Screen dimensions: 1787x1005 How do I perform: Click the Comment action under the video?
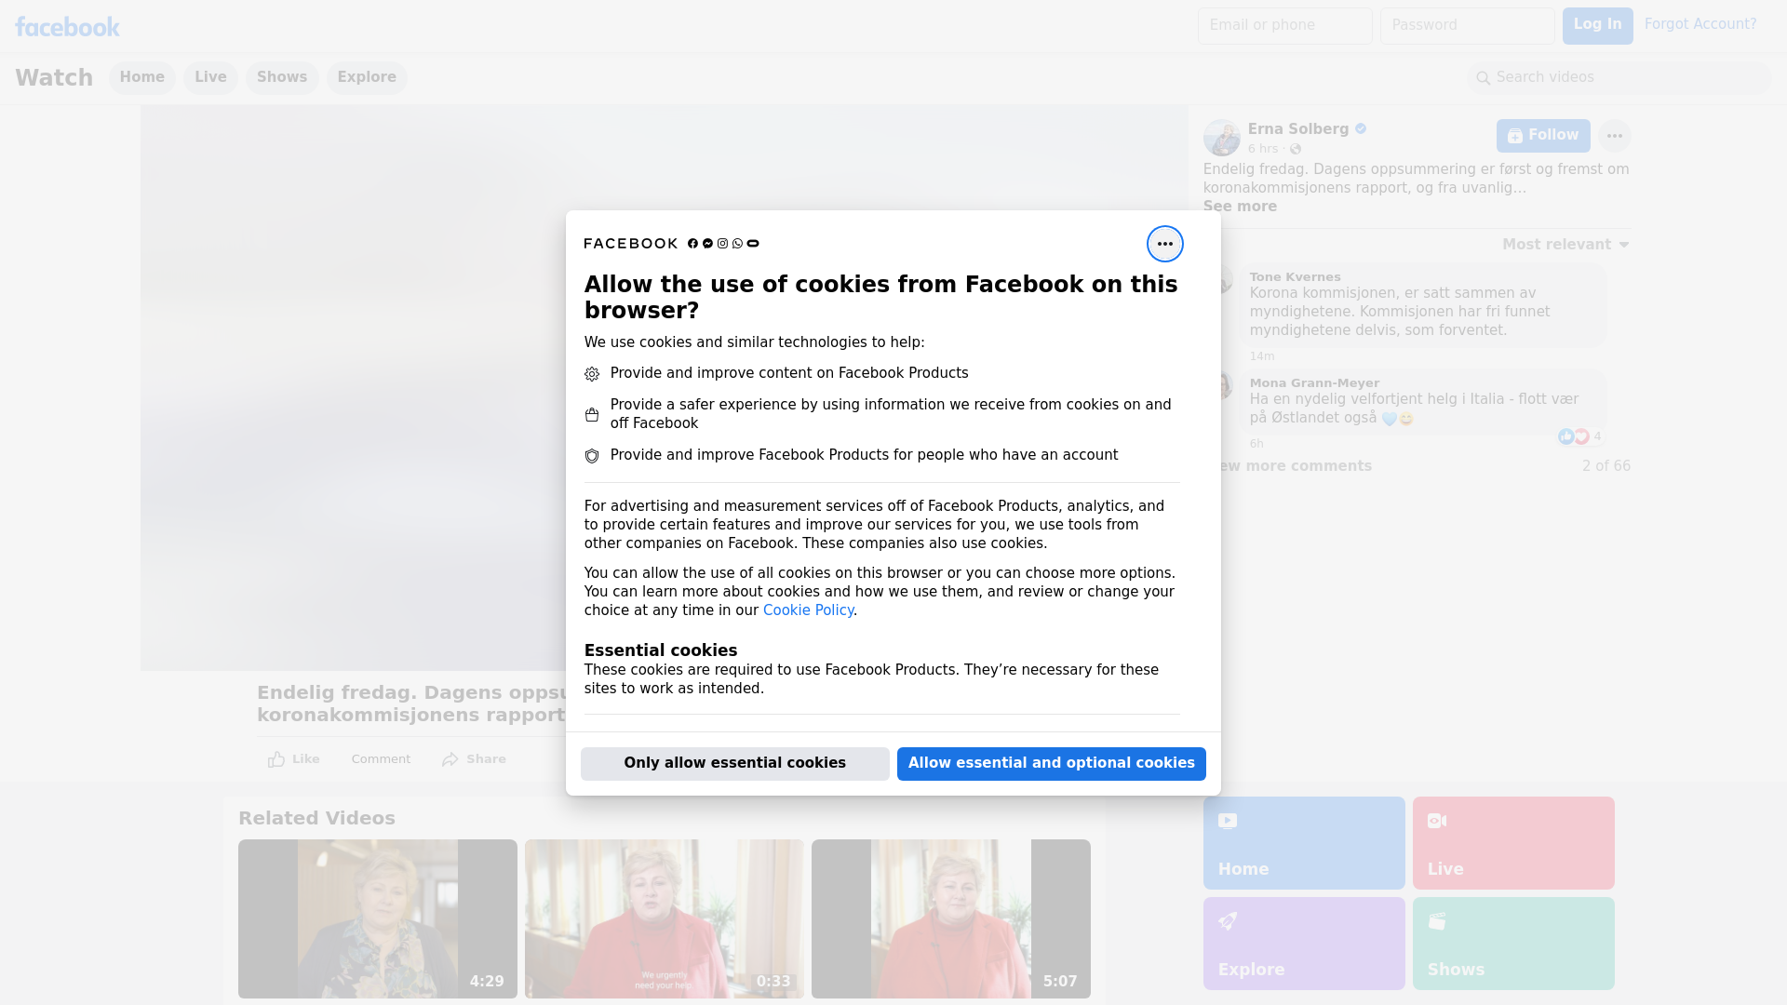pyautogui.click(x=380, y=759)
